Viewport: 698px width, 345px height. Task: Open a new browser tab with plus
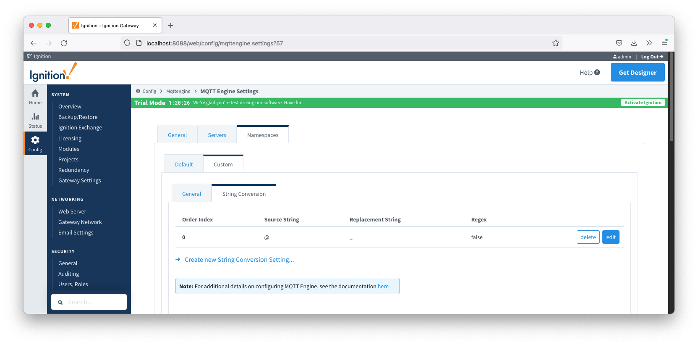tap(171, 26)
